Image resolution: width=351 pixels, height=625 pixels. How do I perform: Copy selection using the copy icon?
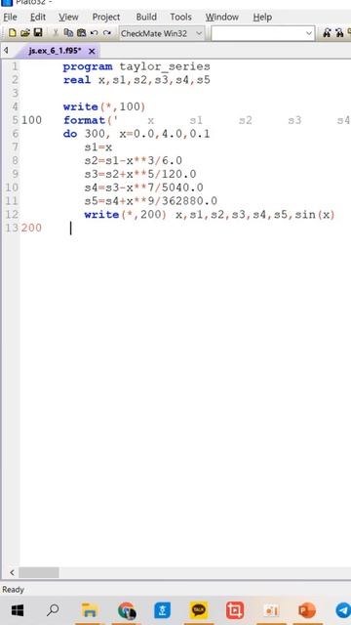(x=68, y=33)
